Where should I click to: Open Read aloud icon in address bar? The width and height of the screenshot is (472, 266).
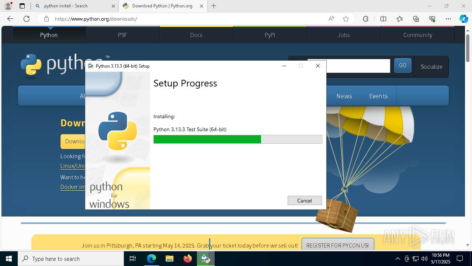pyautogui.click(x=331, y=19)
